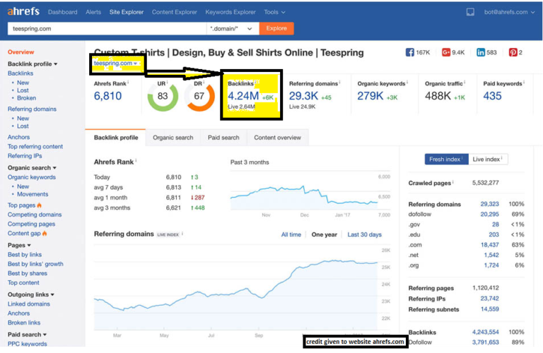Open Broken backlinks in the sidebar
Image resolution: width=543 pixels, height=353 pixels.
click(x=26, y=98)
